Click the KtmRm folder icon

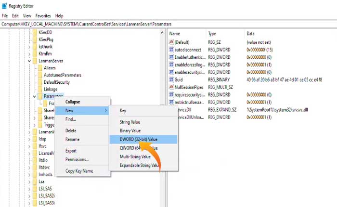pos(35,54)
